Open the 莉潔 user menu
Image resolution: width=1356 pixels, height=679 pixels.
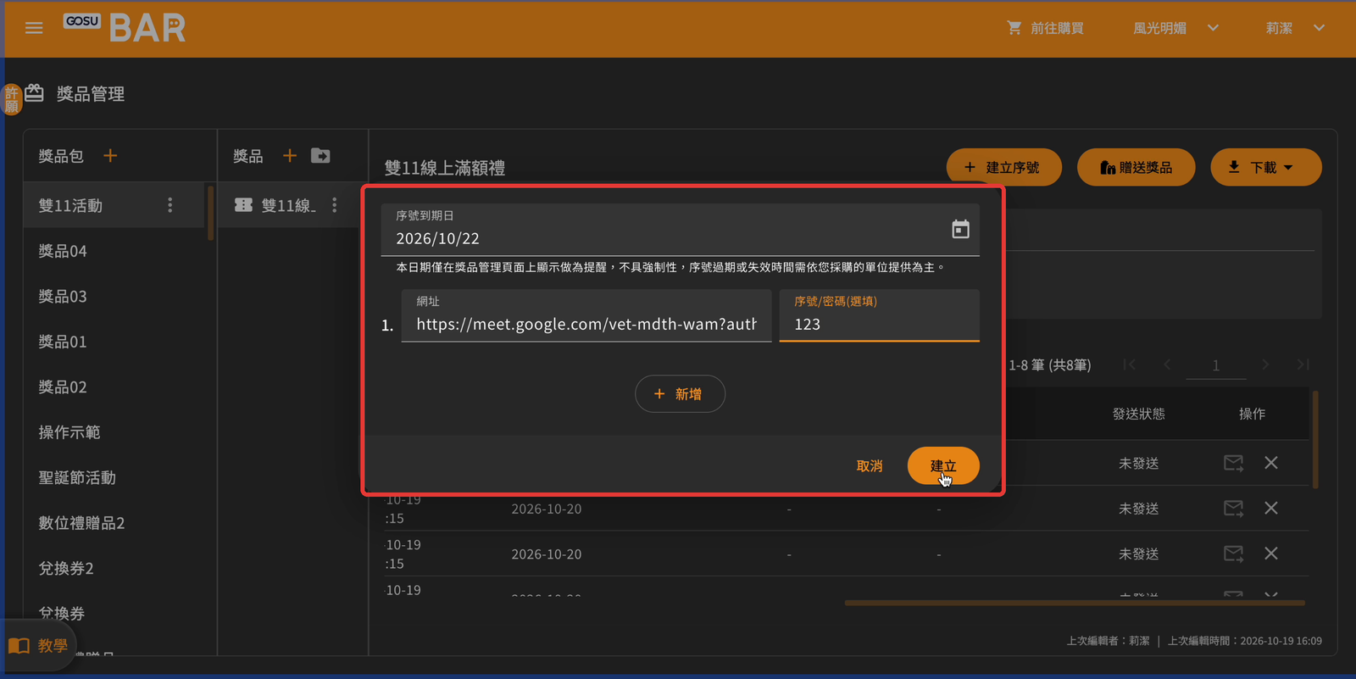pos(1295,28)
